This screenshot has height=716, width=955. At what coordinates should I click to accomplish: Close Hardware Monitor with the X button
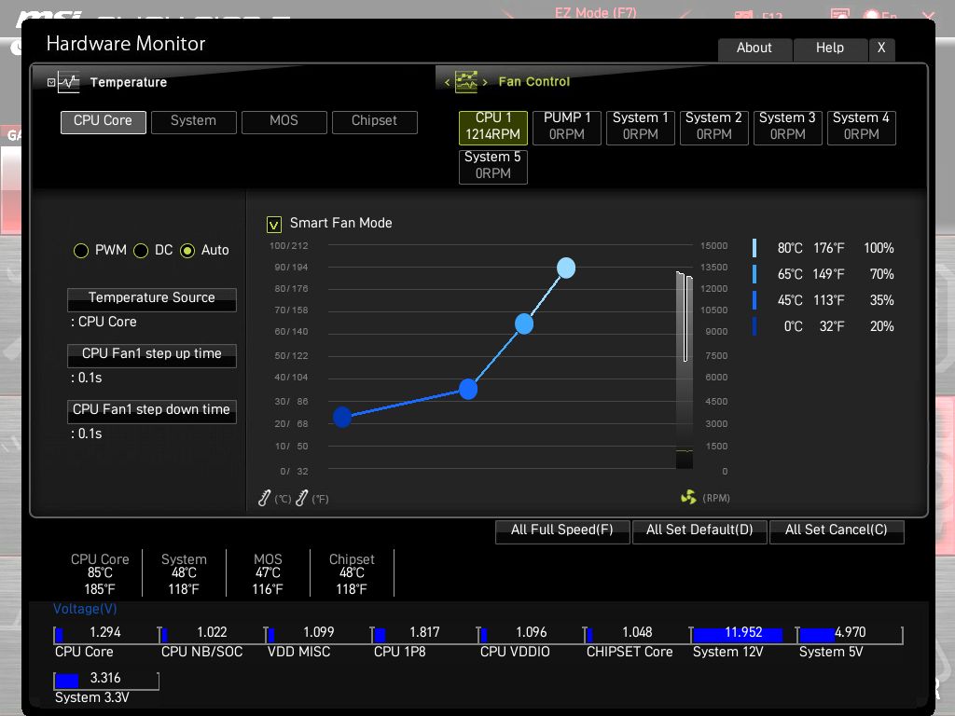[x=881, y=48]
